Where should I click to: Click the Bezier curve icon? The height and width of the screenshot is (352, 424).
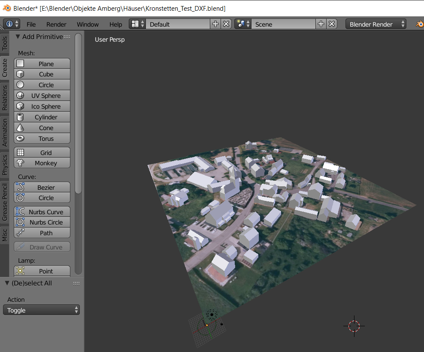(x=20, y=188)
